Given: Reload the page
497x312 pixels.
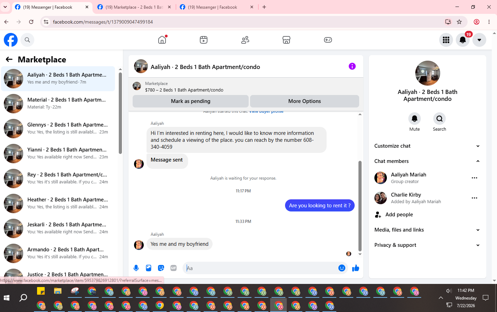Looking at the screenshot, I should (31, 22).
